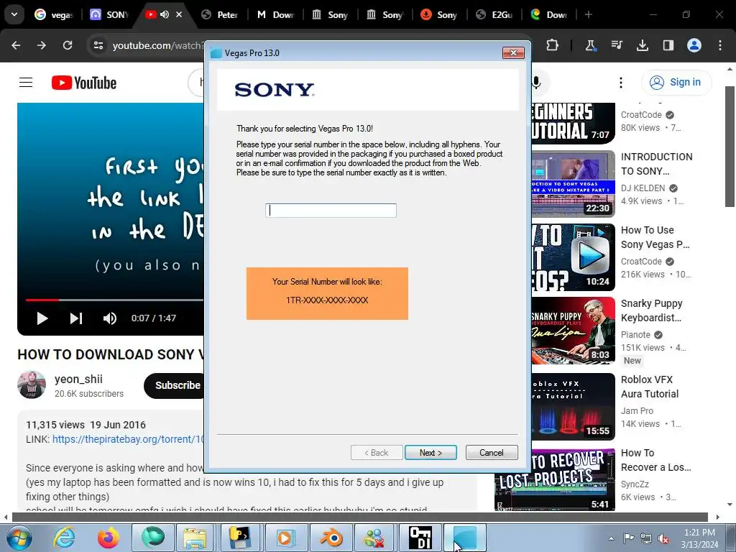Mute the video player volume
736x552 pixels.
click(110, 318)
